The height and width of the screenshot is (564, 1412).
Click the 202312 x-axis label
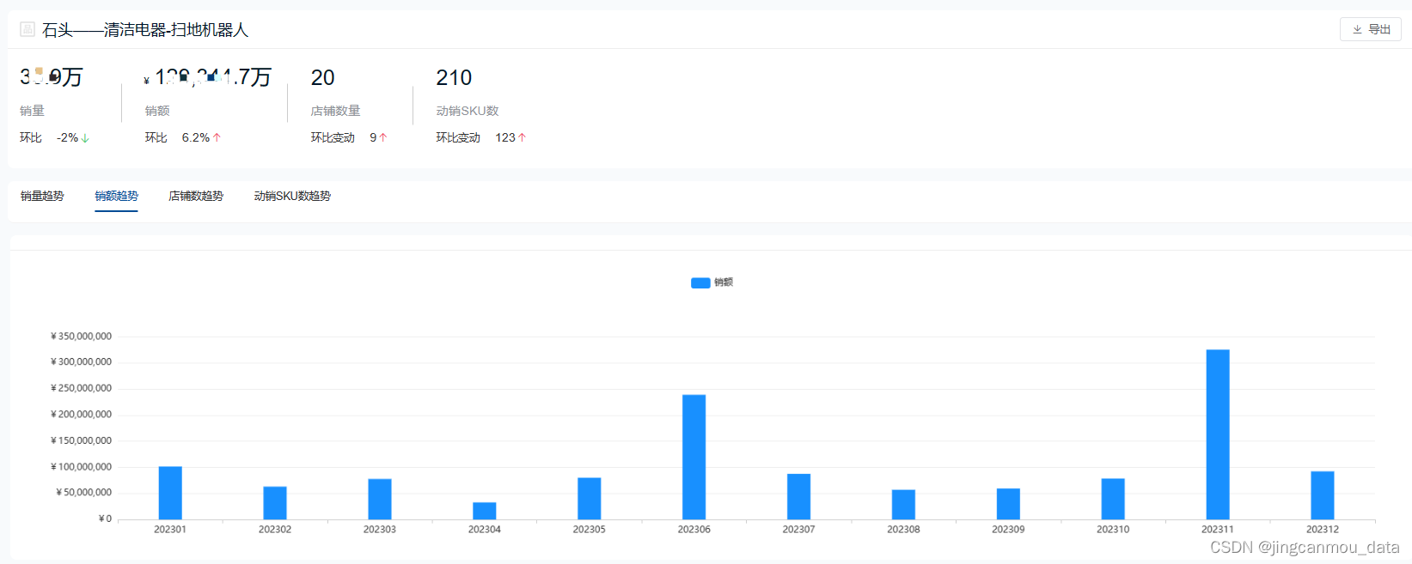[1323, 530]
